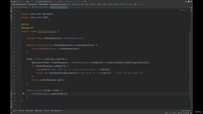Screen dimensions: 203x114
Task: Click the Build project hammer icon
Action: 32,2
